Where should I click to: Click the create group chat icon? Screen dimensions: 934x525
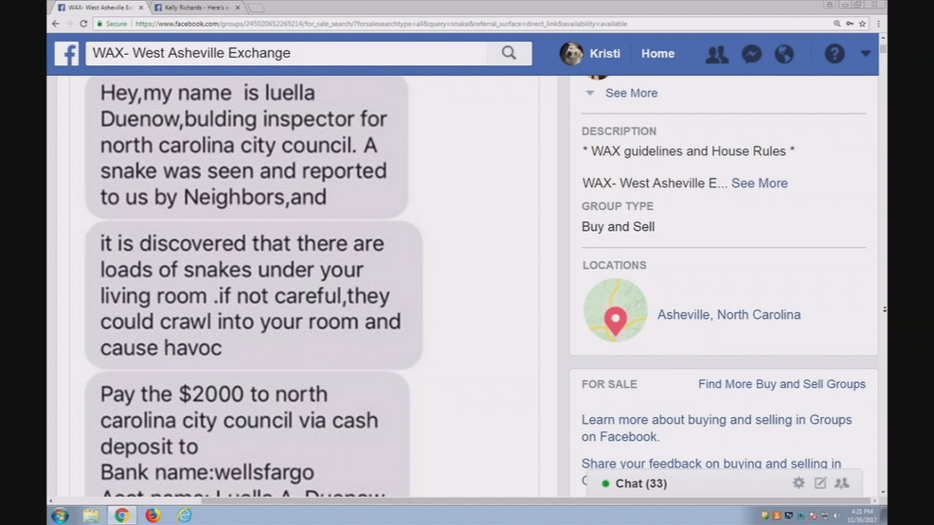point(842,482)
